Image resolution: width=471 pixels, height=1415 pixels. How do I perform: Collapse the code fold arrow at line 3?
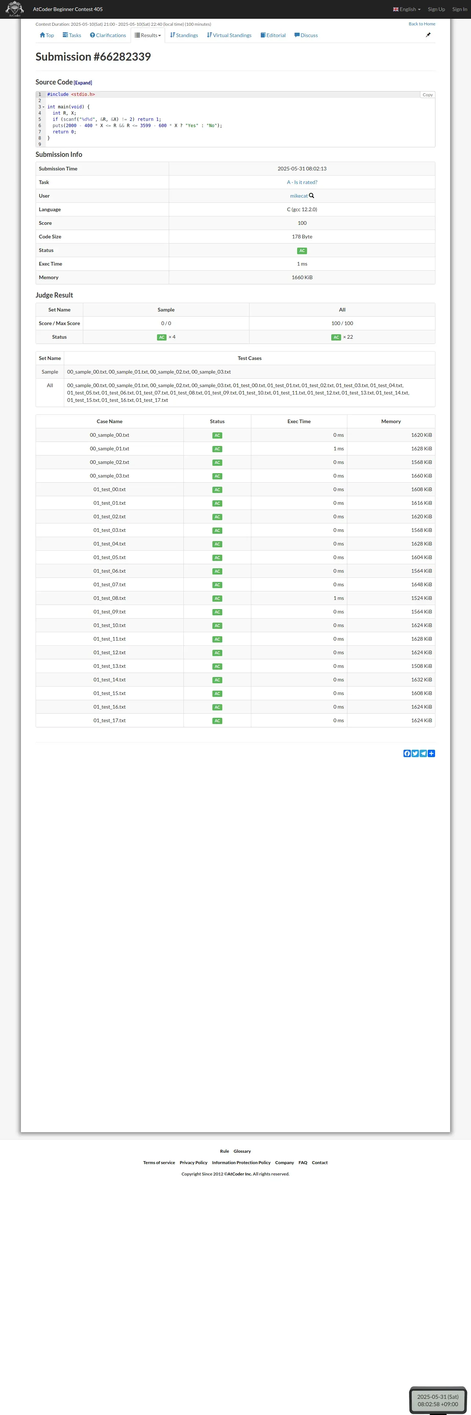coord(44,107)
